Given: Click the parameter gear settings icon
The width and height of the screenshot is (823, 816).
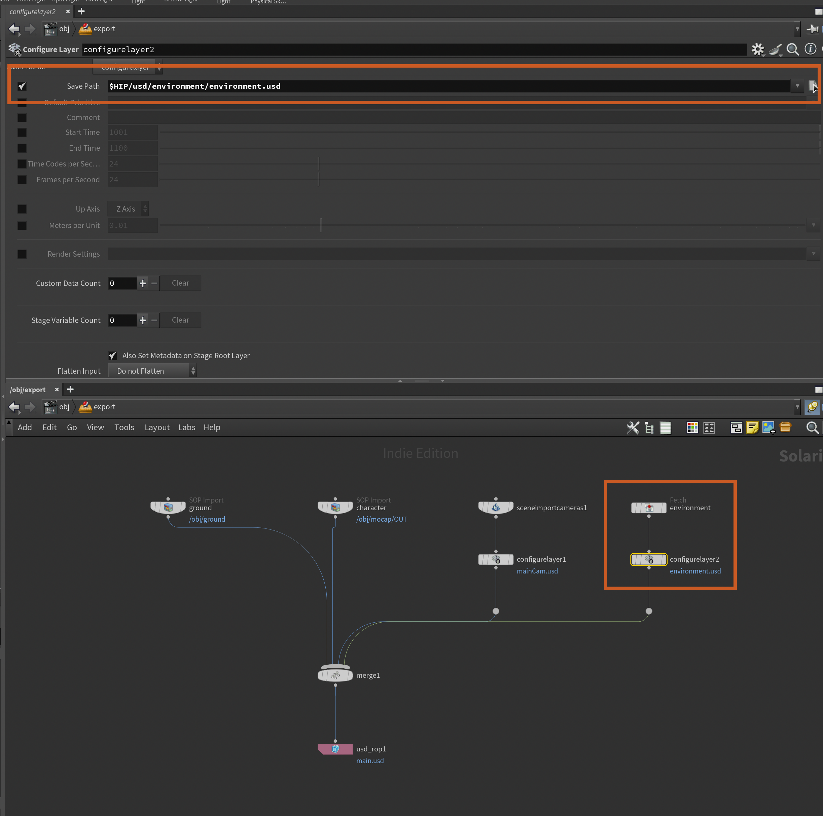Looking at the screenshot, I should [757, 49].
